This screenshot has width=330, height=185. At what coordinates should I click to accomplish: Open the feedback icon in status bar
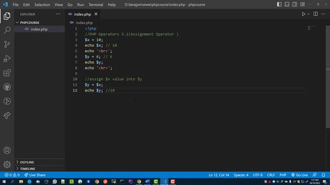point(315,175)
